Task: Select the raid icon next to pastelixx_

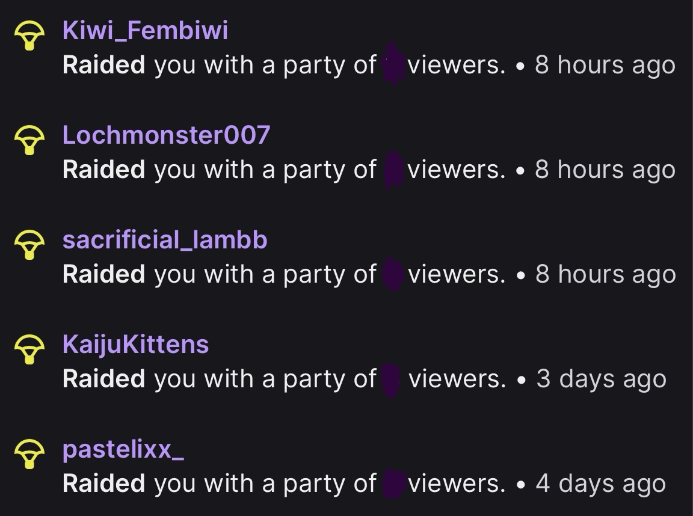Action: click(29, 454)
